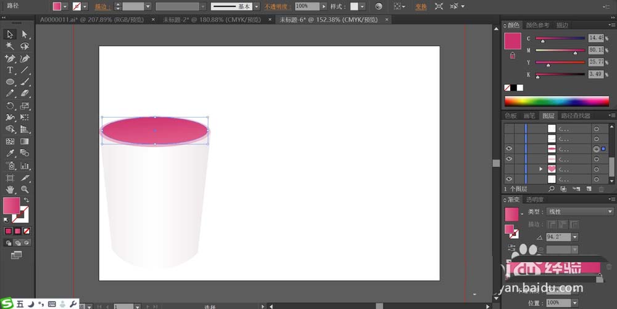This screenshot has width=617, height=309.
Task: Hide the selected ellipse layer via eye icon
Action: (x=509, y=149)
